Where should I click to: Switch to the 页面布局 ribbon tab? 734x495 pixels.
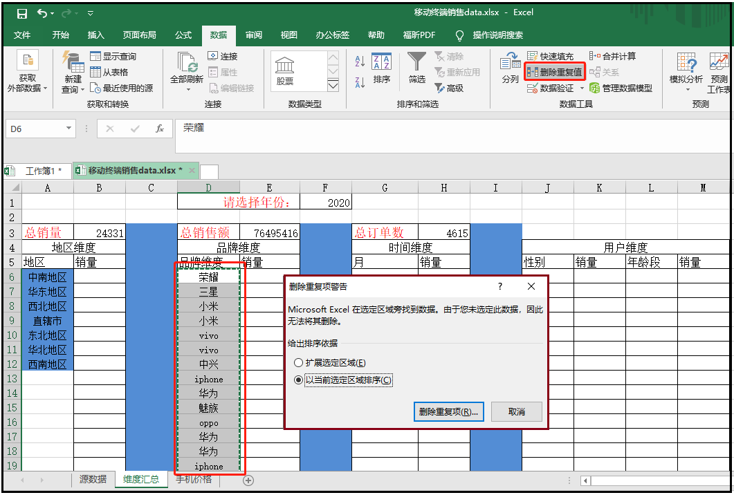140,35
